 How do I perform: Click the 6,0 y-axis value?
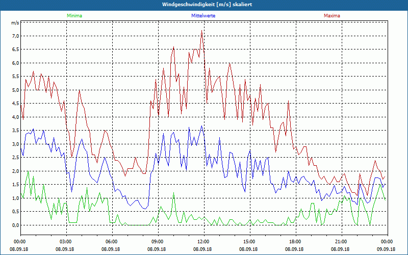coord(16,63)
